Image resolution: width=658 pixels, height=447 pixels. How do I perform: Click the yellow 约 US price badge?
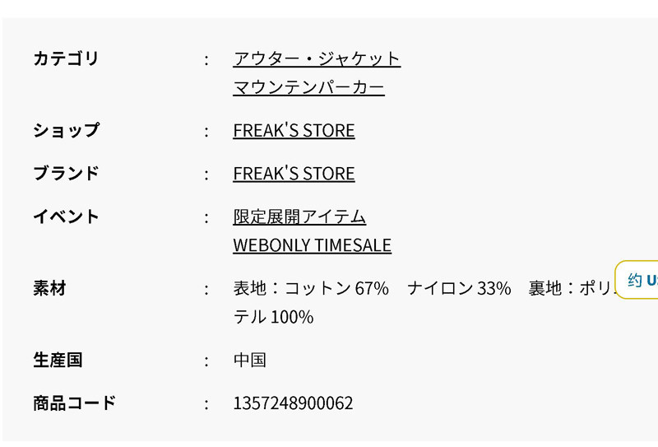[640, 280]
